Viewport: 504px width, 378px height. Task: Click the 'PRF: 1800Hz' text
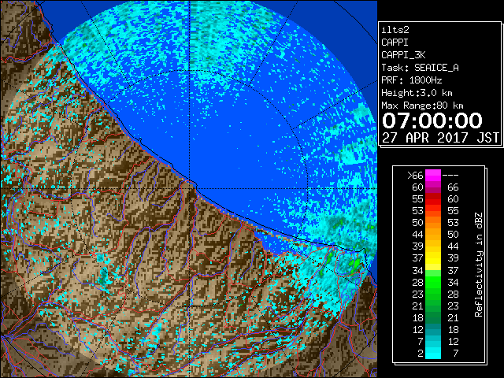click(x=412, y=80)
